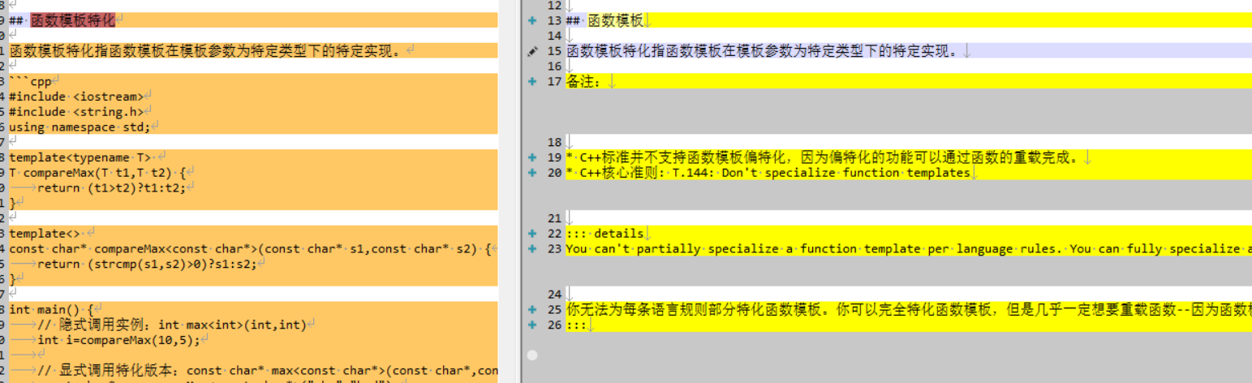Click the '你无法为每条语言规则部分特化函数模板' line 25
The image size is (1252, 383).
tap(909, 310)
